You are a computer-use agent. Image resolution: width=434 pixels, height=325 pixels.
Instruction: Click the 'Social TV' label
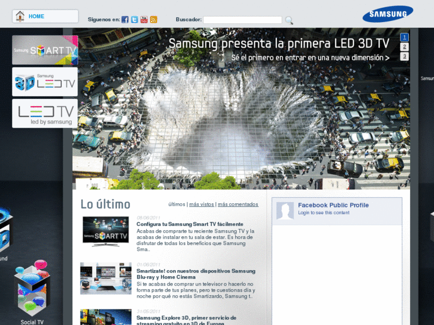click(32, 322)
